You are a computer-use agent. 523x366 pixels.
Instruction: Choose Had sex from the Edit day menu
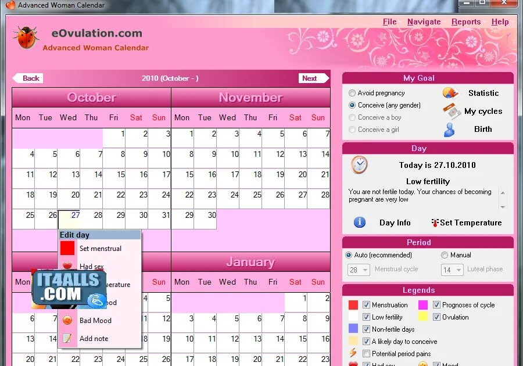click(100, 266)
